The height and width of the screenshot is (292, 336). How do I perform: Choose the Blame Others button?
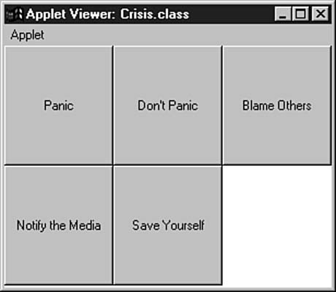pos(277,105)
